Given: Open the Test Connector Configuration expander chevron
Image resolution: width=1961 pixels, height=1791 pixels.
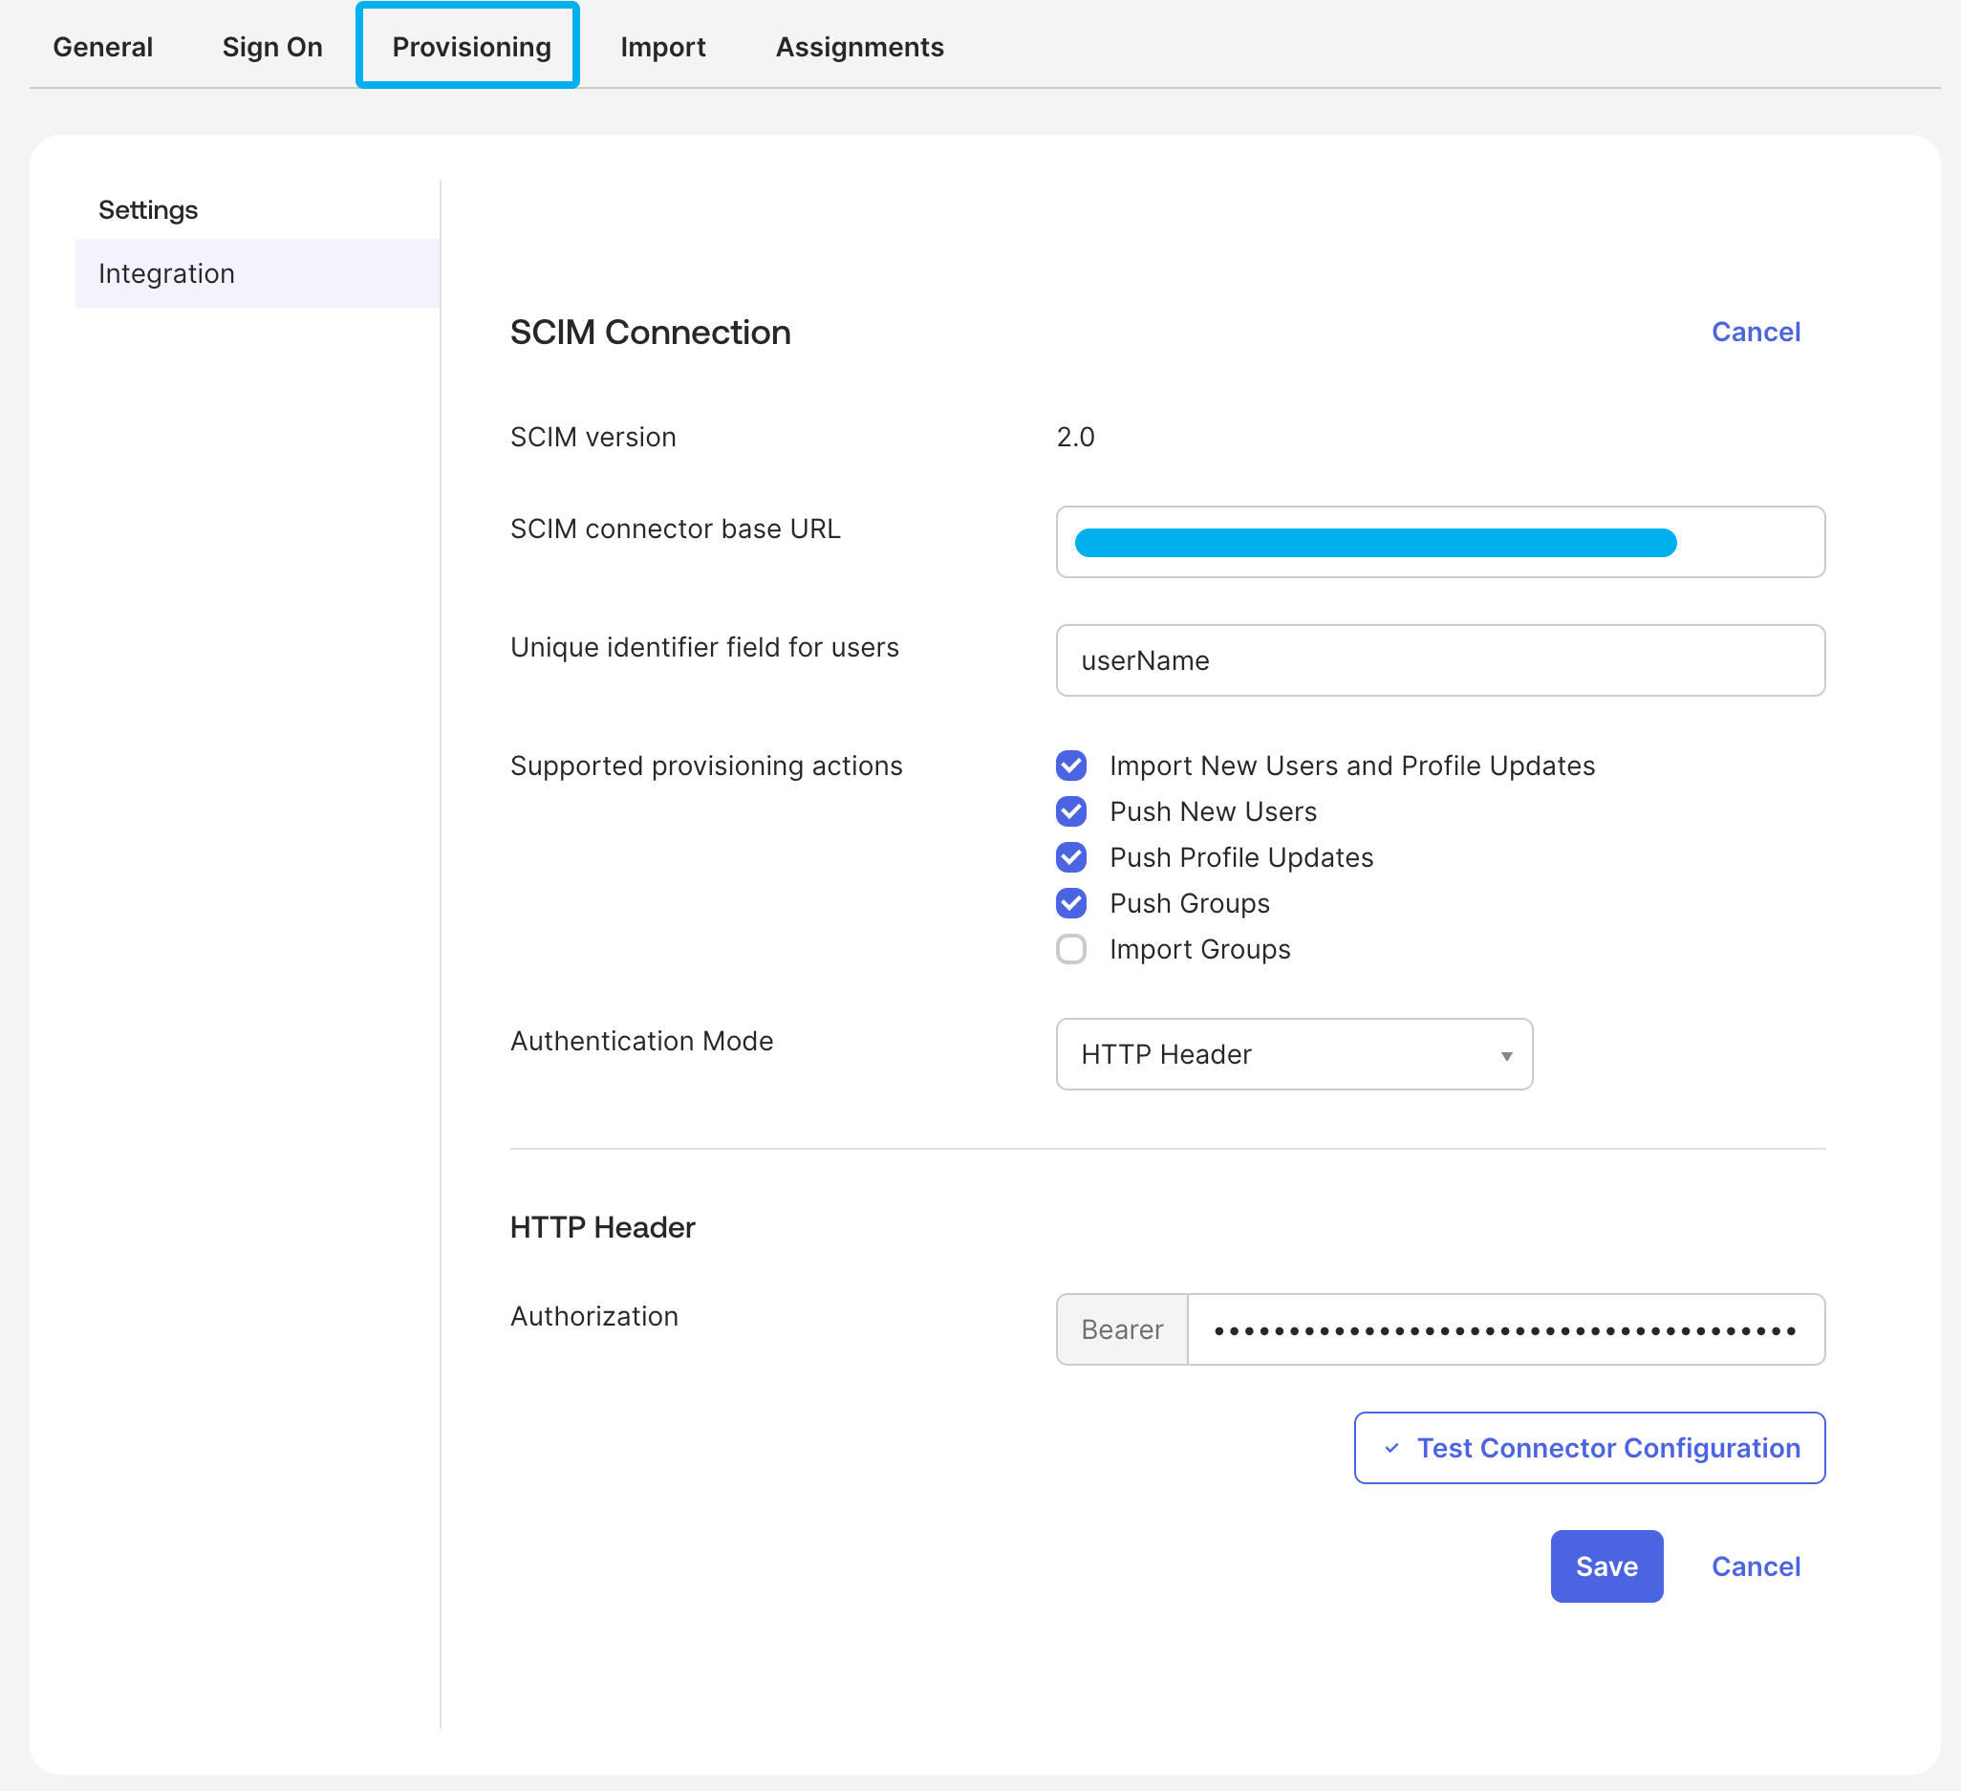Looking at the screenshot, I should coord(1395,1448).
